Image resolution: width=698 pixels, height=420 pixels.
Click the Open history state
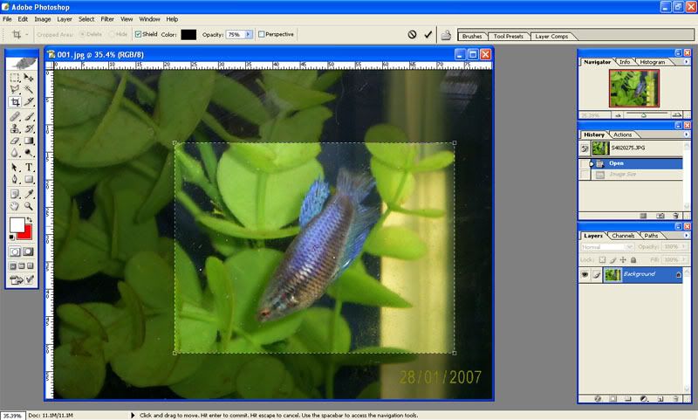616,163
